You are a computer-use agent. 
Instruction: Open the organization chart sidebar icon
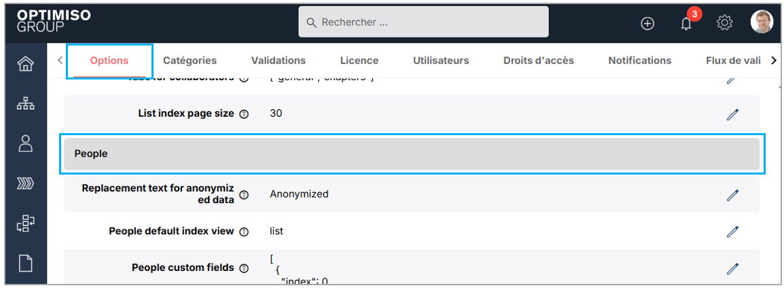25,104
